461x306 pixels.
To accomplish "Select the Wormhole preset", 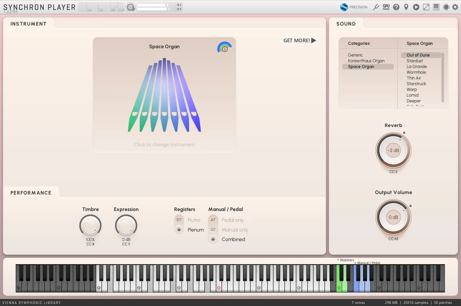I will pyautogui.click(x=416, y=72).
